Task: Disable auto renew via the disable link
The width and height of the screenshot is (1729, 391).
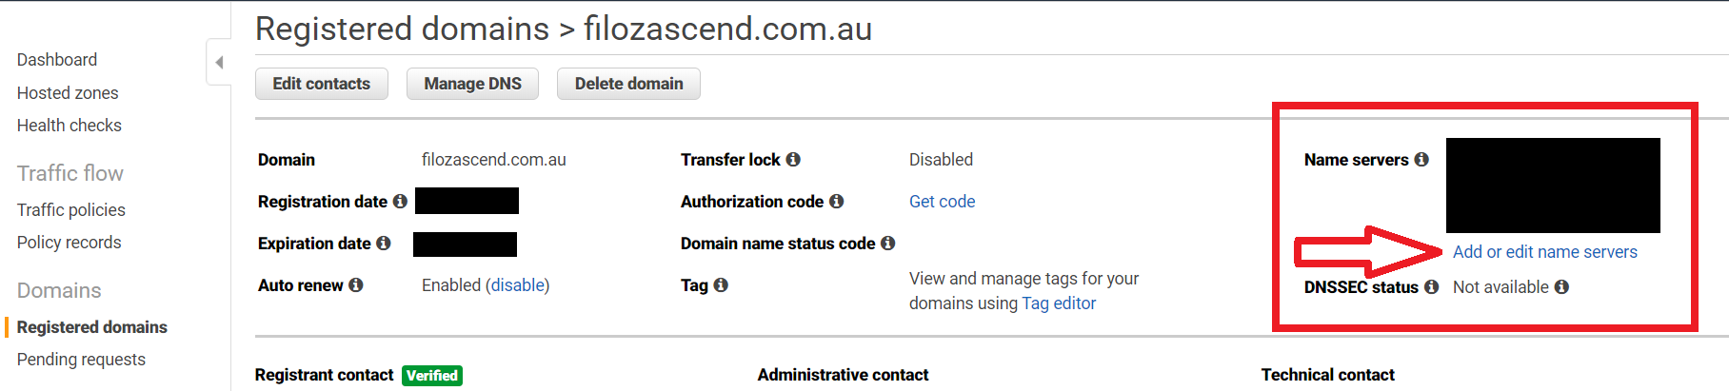Action: 518,285
